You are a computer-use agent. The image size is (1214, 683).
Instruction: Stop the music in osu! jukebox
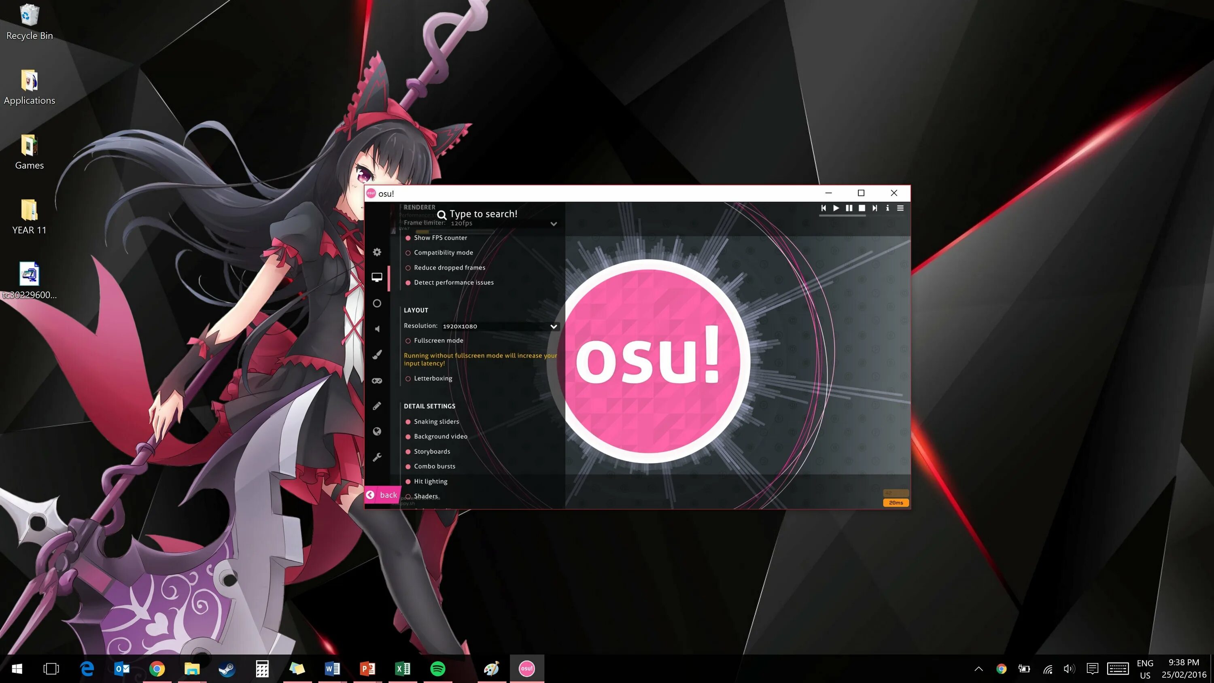point(862,208)
